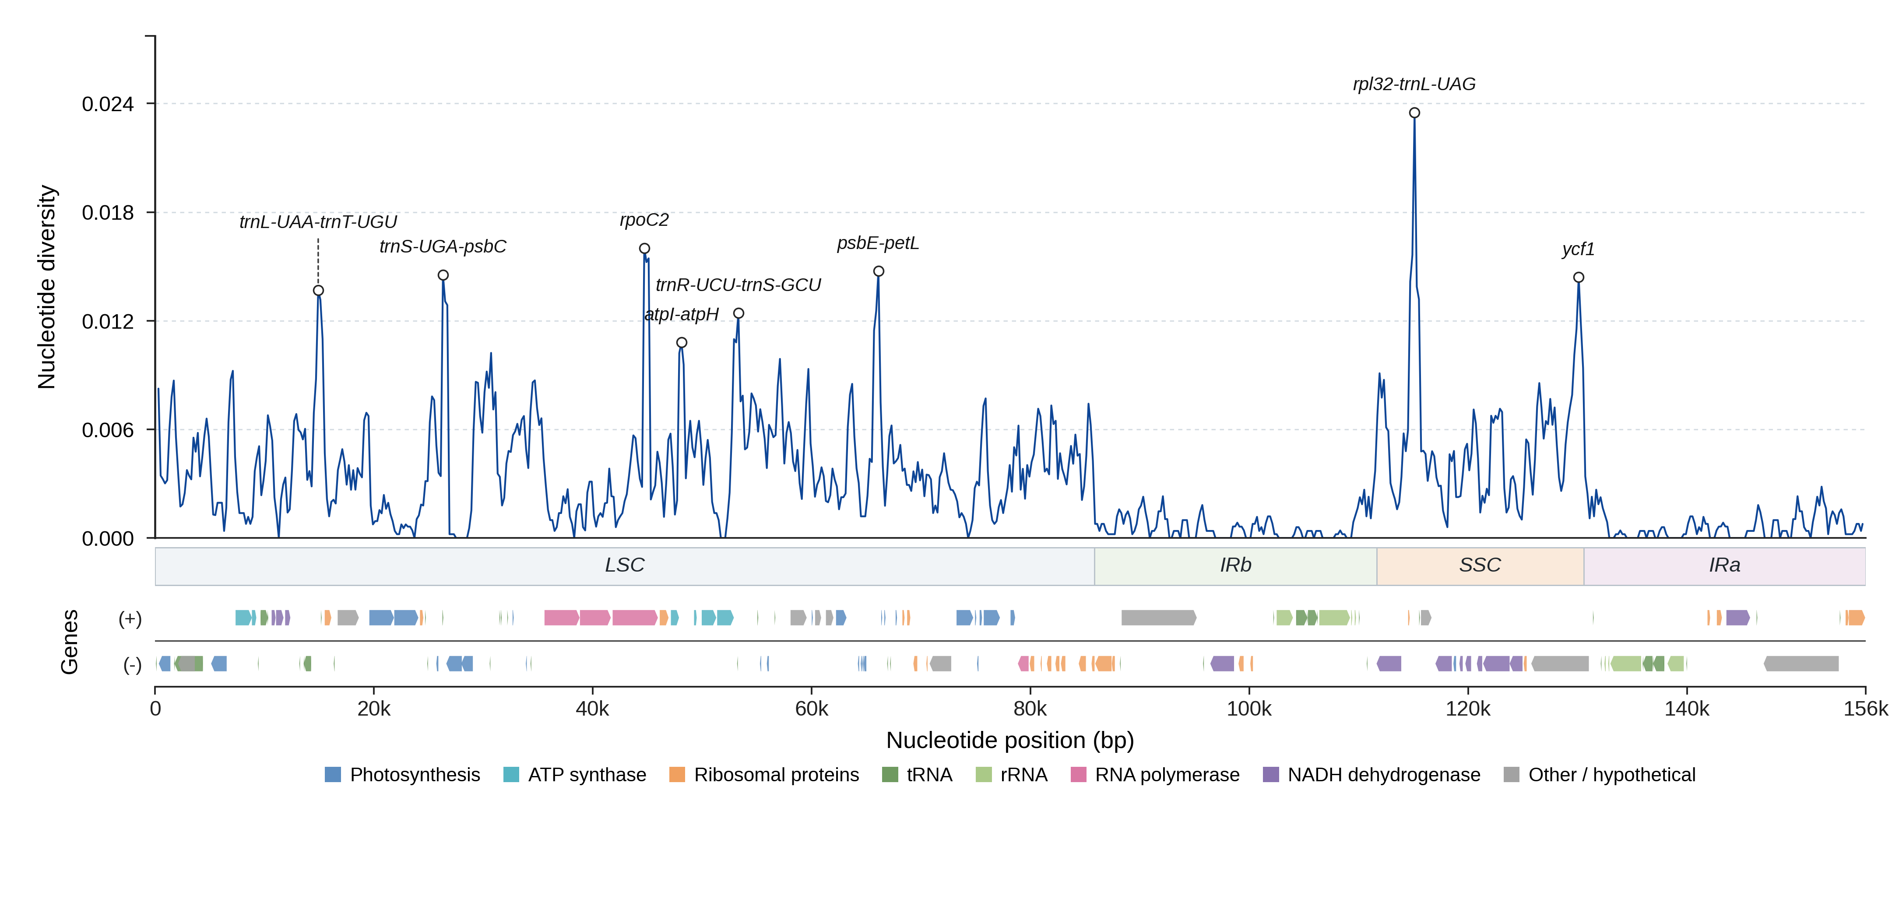Click the 'trnL-UAA-trnT-UGU' peak label

[x=318, y=222]
